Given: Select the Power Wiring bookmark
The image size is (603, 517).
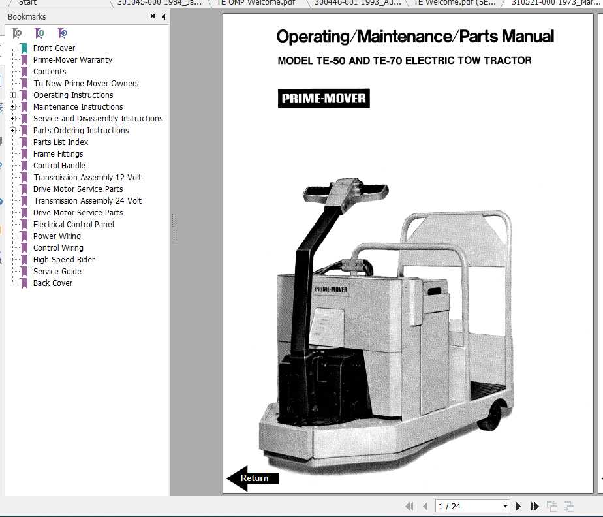Looking at the screenshot, I should coord(57,236).
